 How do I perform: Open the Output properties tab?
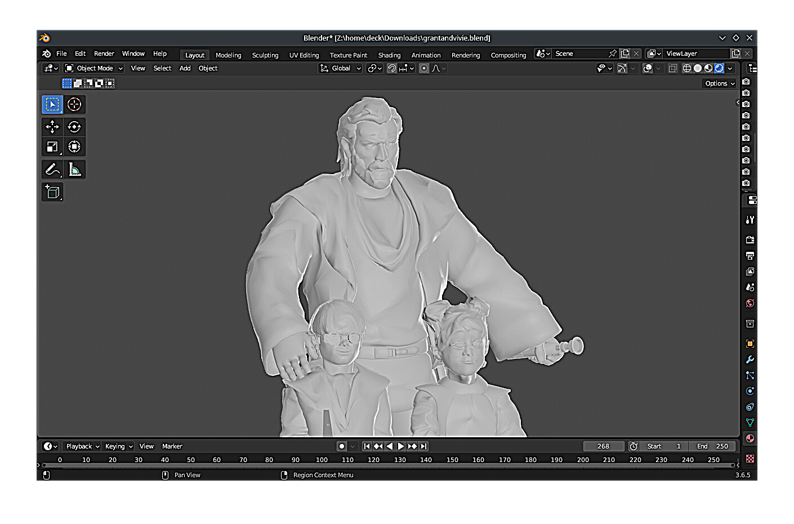pos(750,256)
